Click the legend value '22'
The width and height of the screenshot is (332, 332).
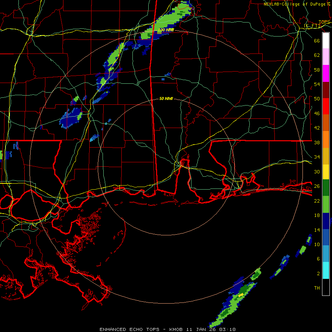tap(317, 201)
